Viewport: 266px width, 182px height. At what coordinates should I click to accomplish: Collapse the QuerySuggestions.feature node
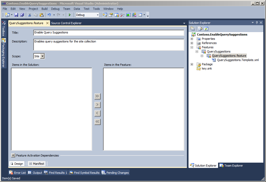coord(202,56)
